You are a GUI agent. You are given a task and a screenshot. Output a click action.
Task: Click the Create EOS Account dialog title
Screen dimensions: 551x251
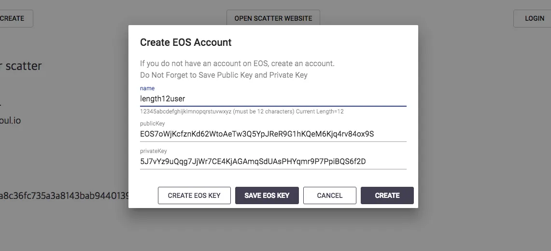click(185, 42)
